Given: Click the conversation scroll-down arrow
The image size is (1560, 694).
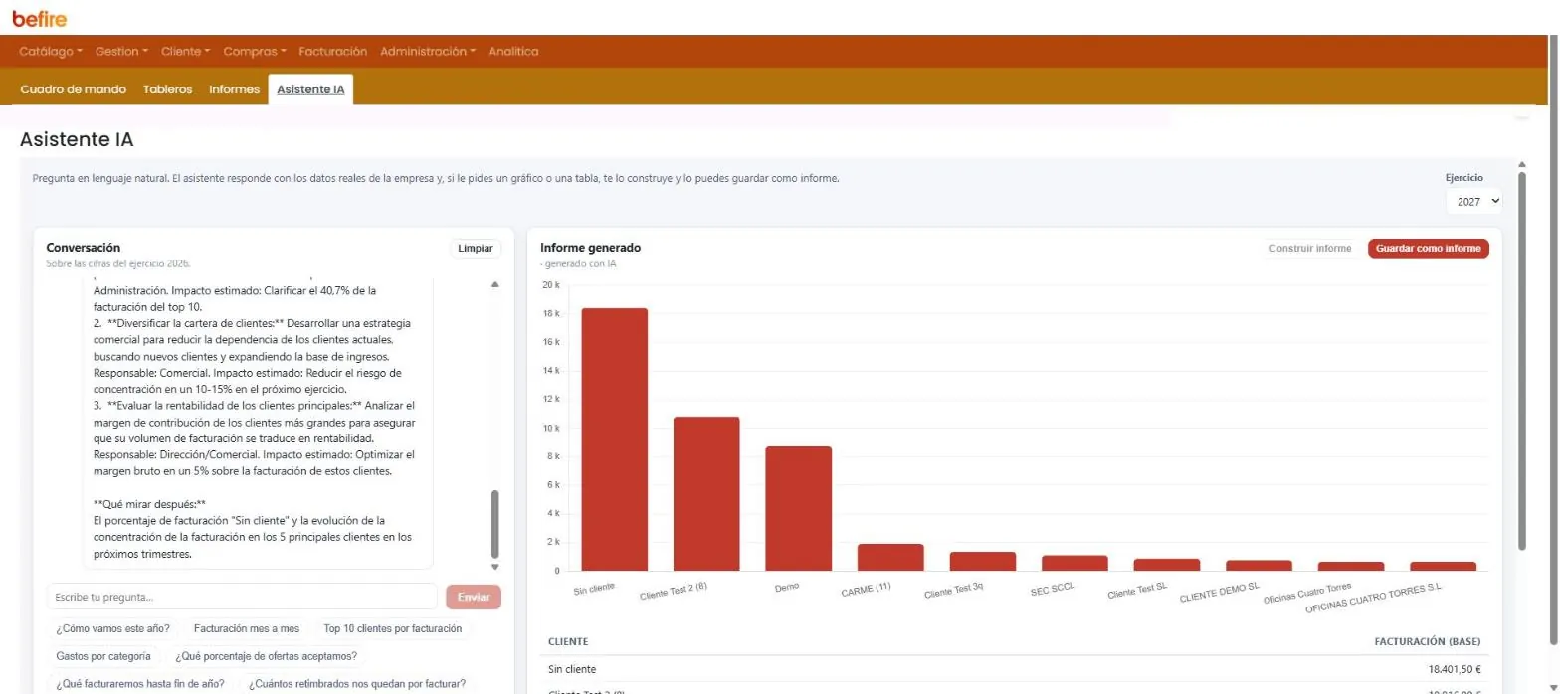Looking at the screenshot, I should 495,567.
